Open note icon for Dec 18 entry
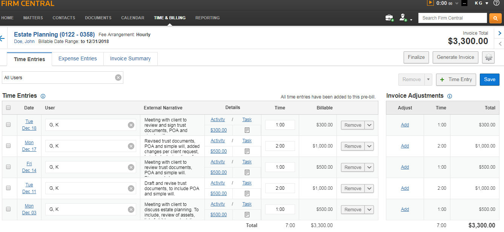The width and height of the screenshot is (504, 232). click(x=247, y=130)
